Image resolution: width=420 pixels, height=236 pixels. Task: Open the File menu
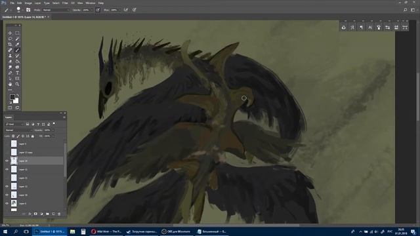point(12,3)
